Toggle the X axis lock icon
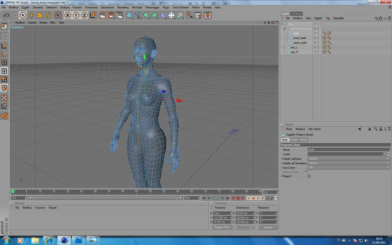 (x=68, y=16)
